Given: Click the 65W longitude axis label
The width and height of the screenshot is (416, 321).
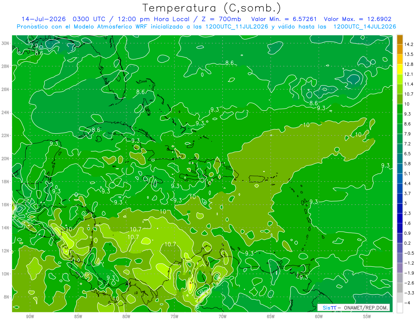Looking at the screenshot, I should 271,316.
